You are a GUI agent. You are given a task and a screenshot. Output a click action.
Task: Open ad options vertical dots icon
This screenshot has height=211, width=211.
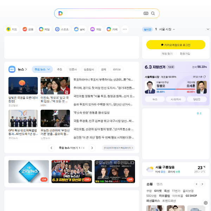click(201, 113)
